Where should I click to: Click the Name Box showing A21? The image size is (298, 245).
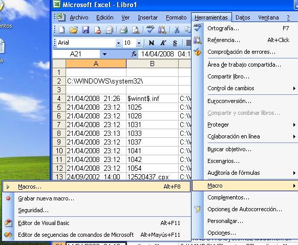click(x=76, y=54)
